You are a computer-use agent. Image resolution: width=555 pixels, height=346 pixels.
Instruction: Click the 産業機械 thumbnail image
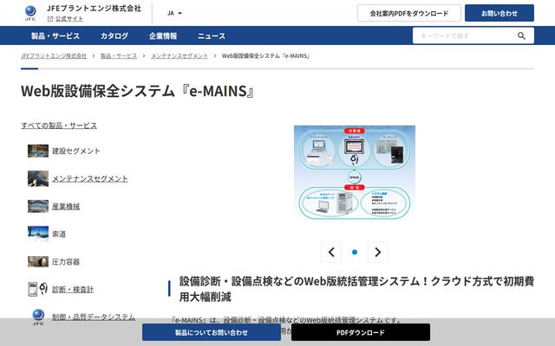point(38,206)
